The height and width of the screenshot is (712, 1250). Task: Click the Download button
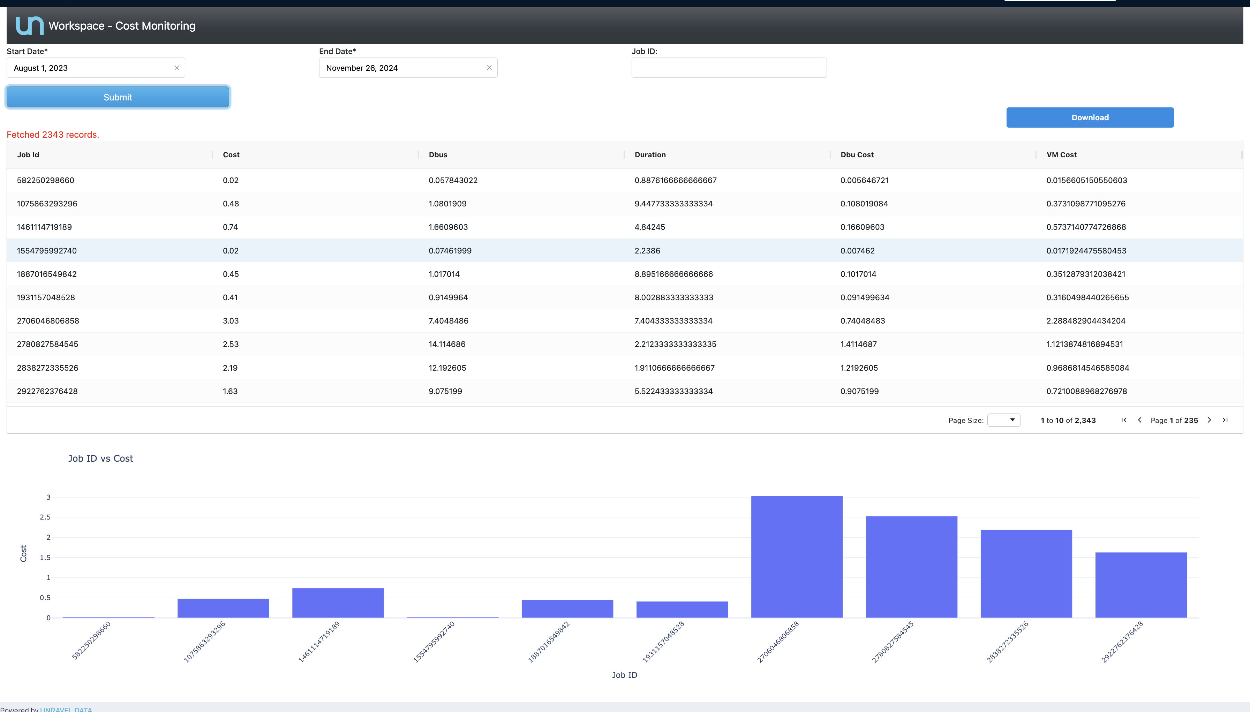click(1090, 118)
